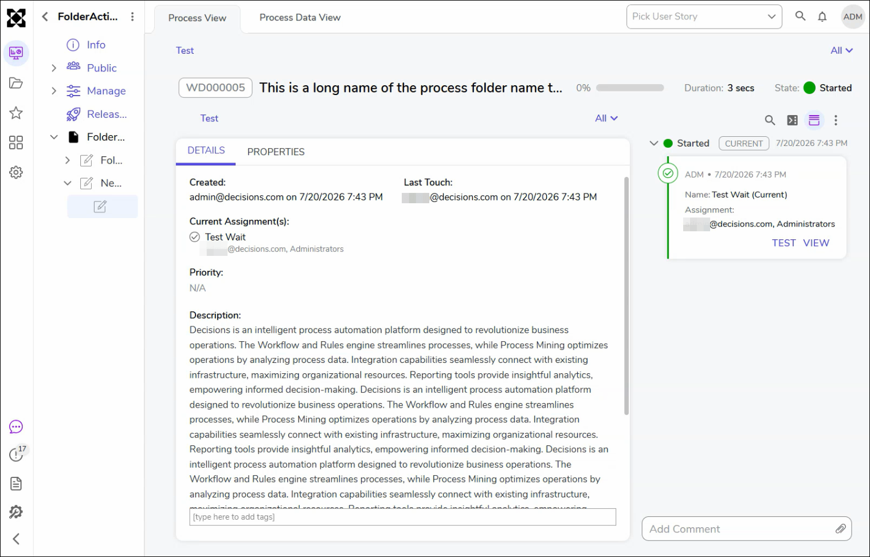Open the chat bubble icon
This screenshot has width=870, height=557.
[x=16, y=427]
